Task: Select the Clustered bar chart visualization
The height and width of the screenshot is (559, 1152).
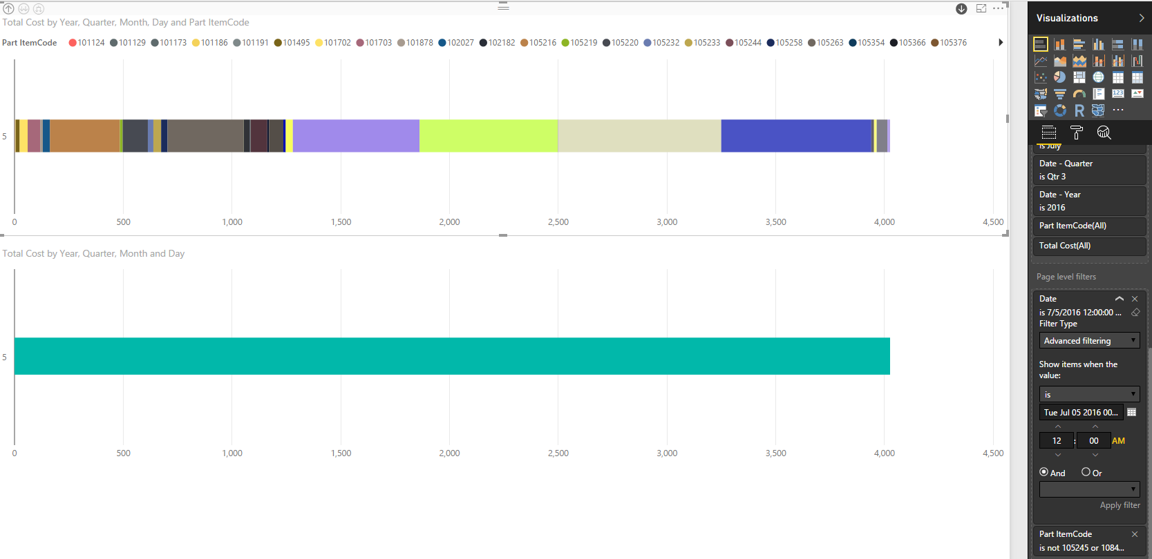Action: point(1079,44)
